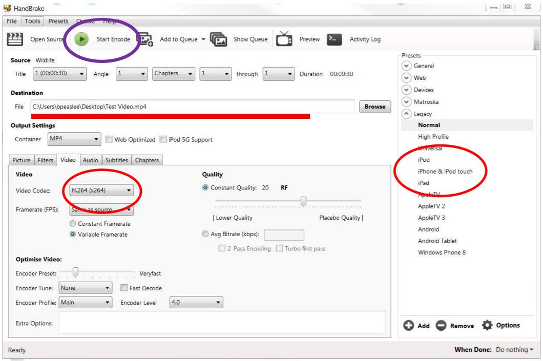
Task: Enable the iPod 5G Support checkbox
Action: 163,139
